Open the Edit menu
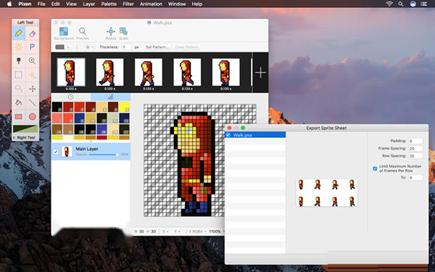This screenshot has width=435, height=272. coord(56,4)
